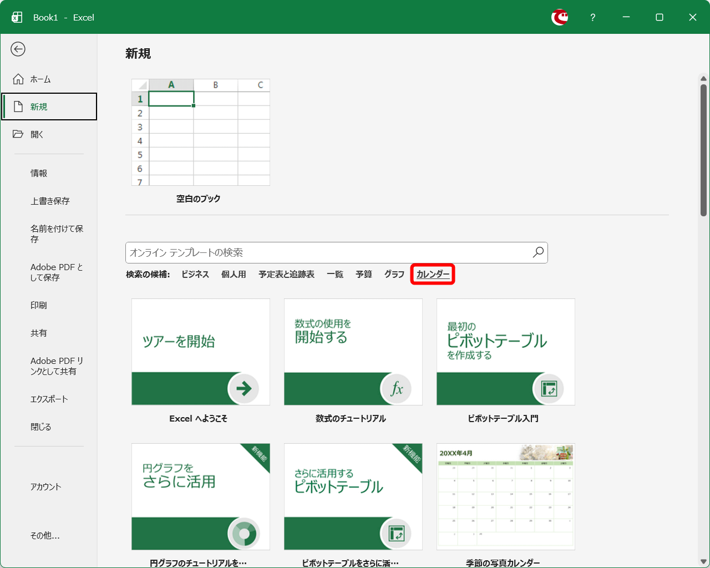This screenshot has height=568, width=710.
Task: Click the Excel account profile icon
Action: point(560,17)
